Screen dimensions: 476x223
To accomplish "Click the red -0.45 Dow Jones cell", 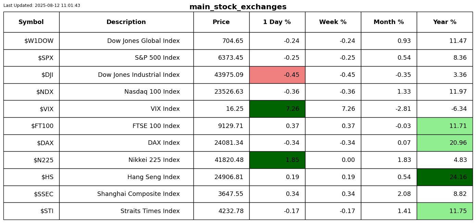I will [x=277, y=75].
